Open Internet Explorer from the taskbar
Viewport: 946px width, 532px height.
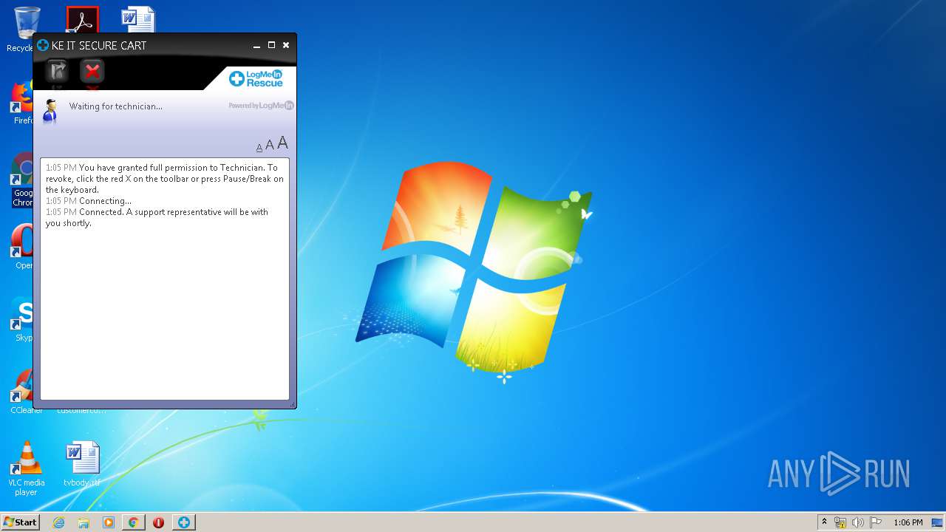point(58,522)
